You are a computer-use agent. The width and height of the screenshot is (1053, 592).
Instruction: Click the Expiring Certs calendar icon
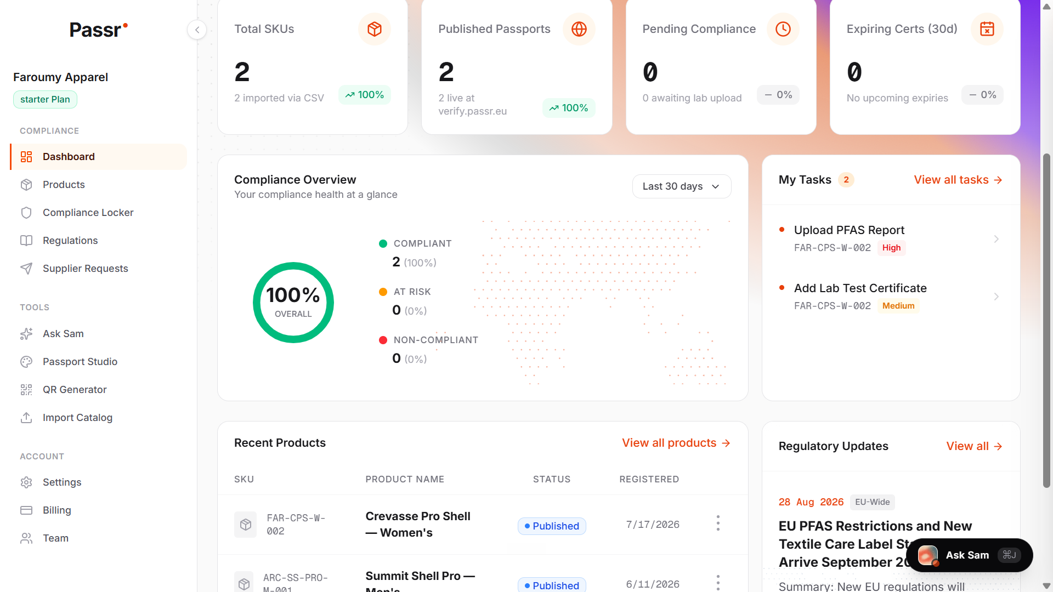click(x=987, y=29)
